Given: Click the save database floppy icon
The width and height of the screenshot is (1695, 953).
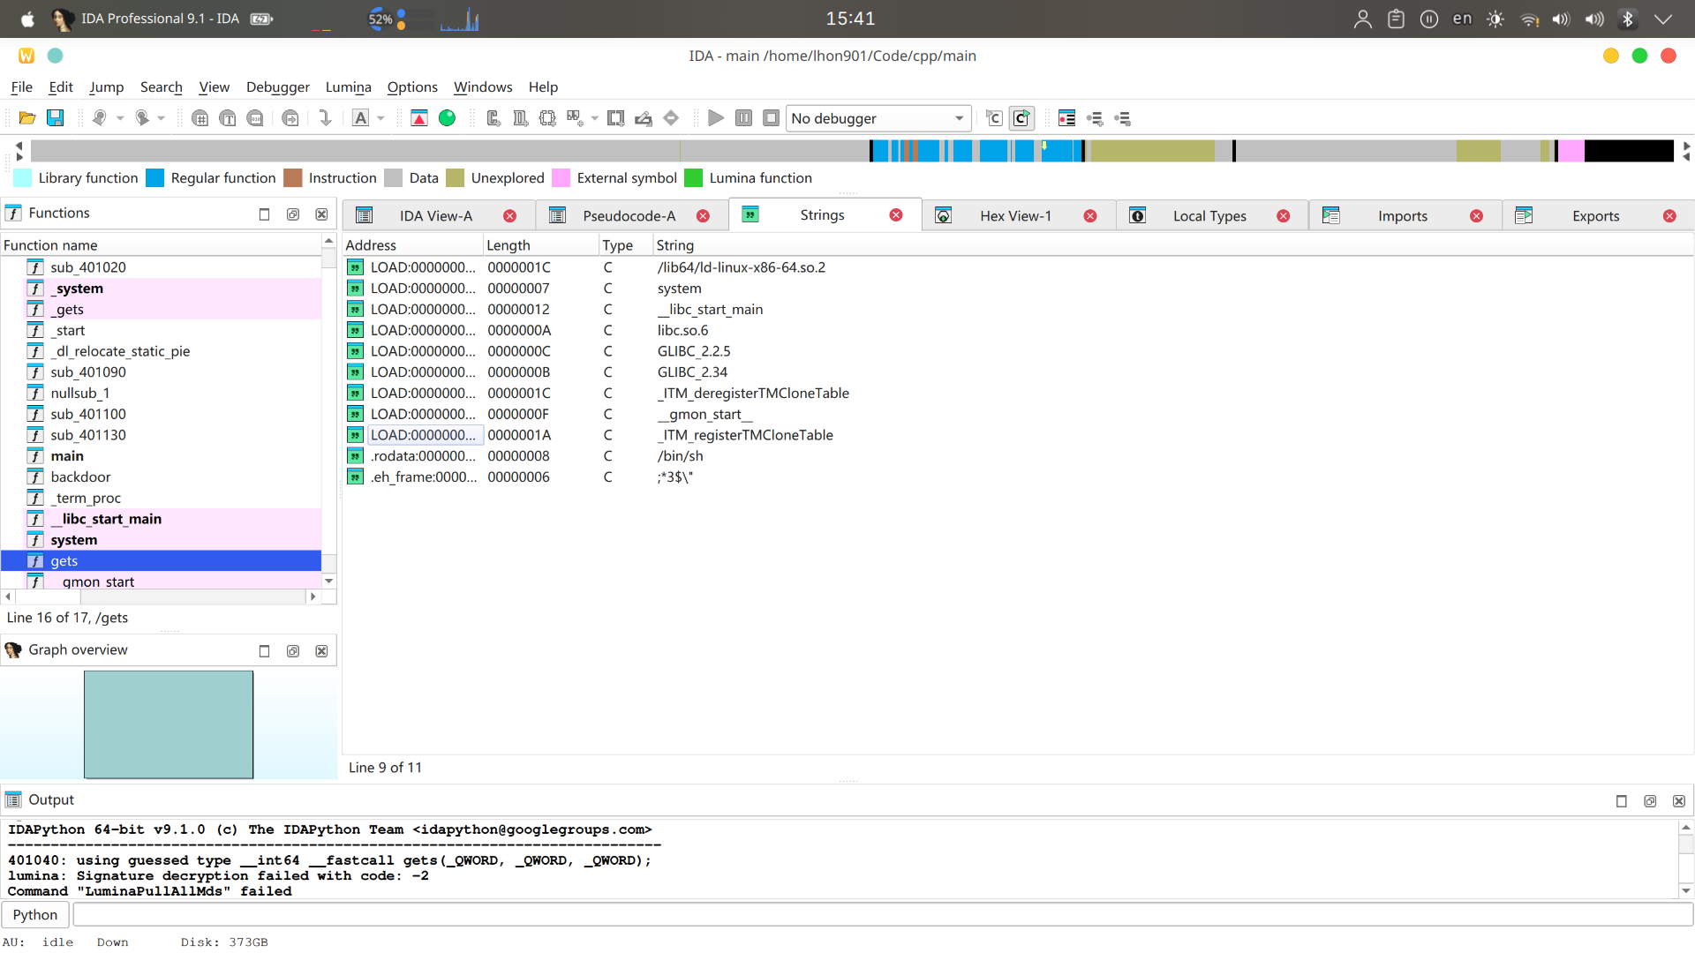Looking at the screenshot, I should tap(55, 118).
